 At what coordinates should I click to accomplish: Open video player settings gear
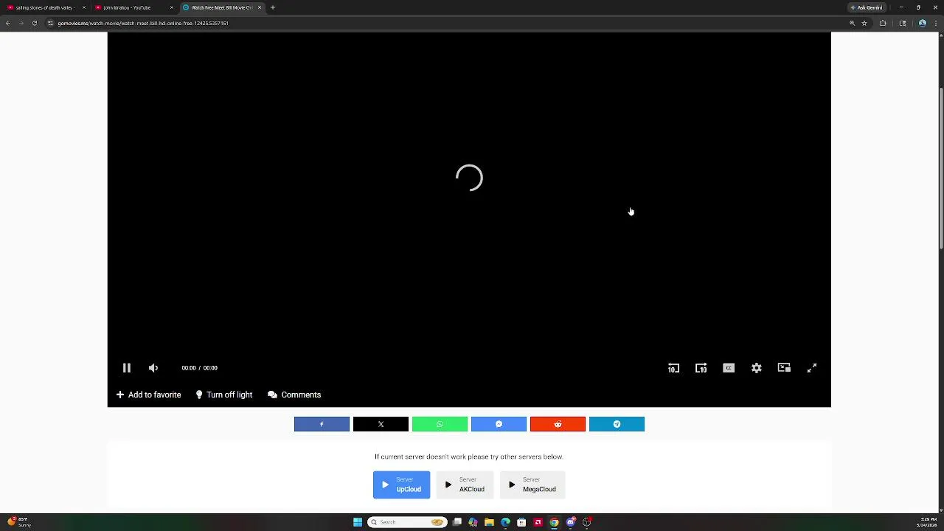pos(756,368)
